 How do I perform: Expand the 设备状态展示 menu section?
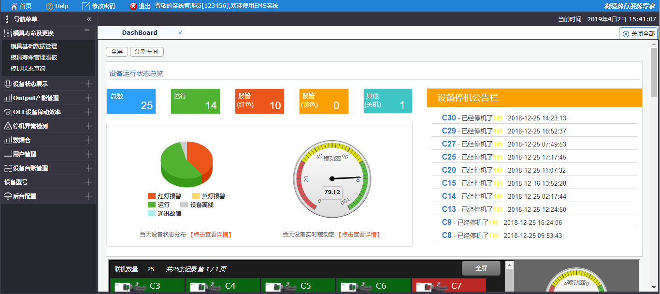click(88, 84)
